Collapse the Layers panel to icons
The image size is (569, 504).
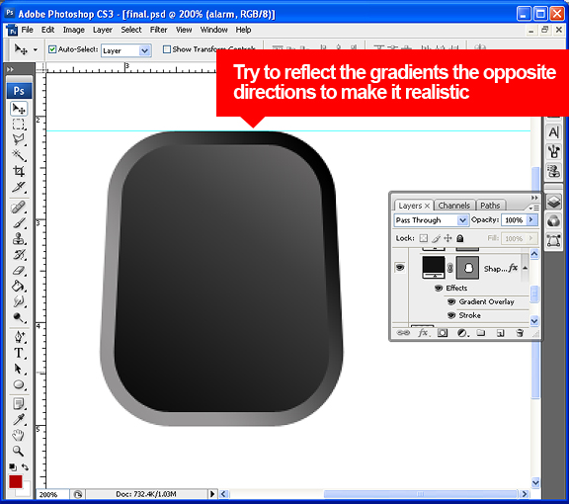(x=534, y=198)
